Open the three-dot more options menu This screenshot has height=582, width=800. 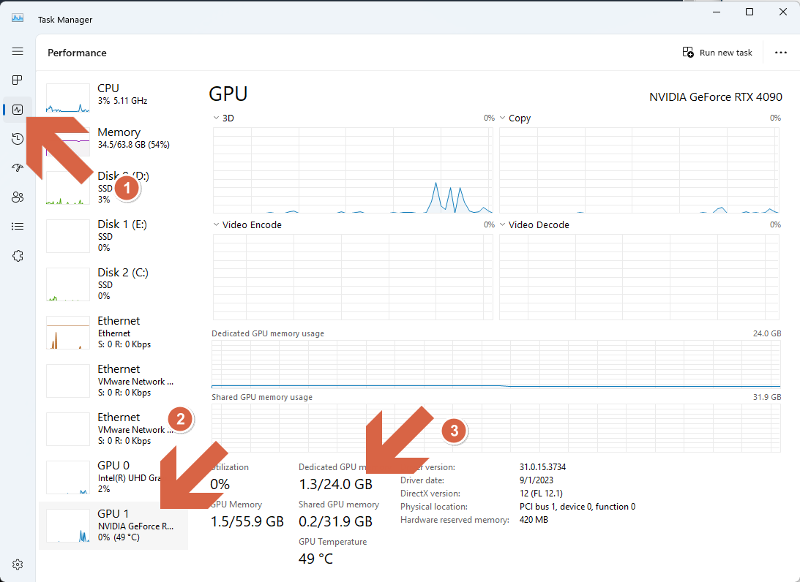tap(781, 53)
